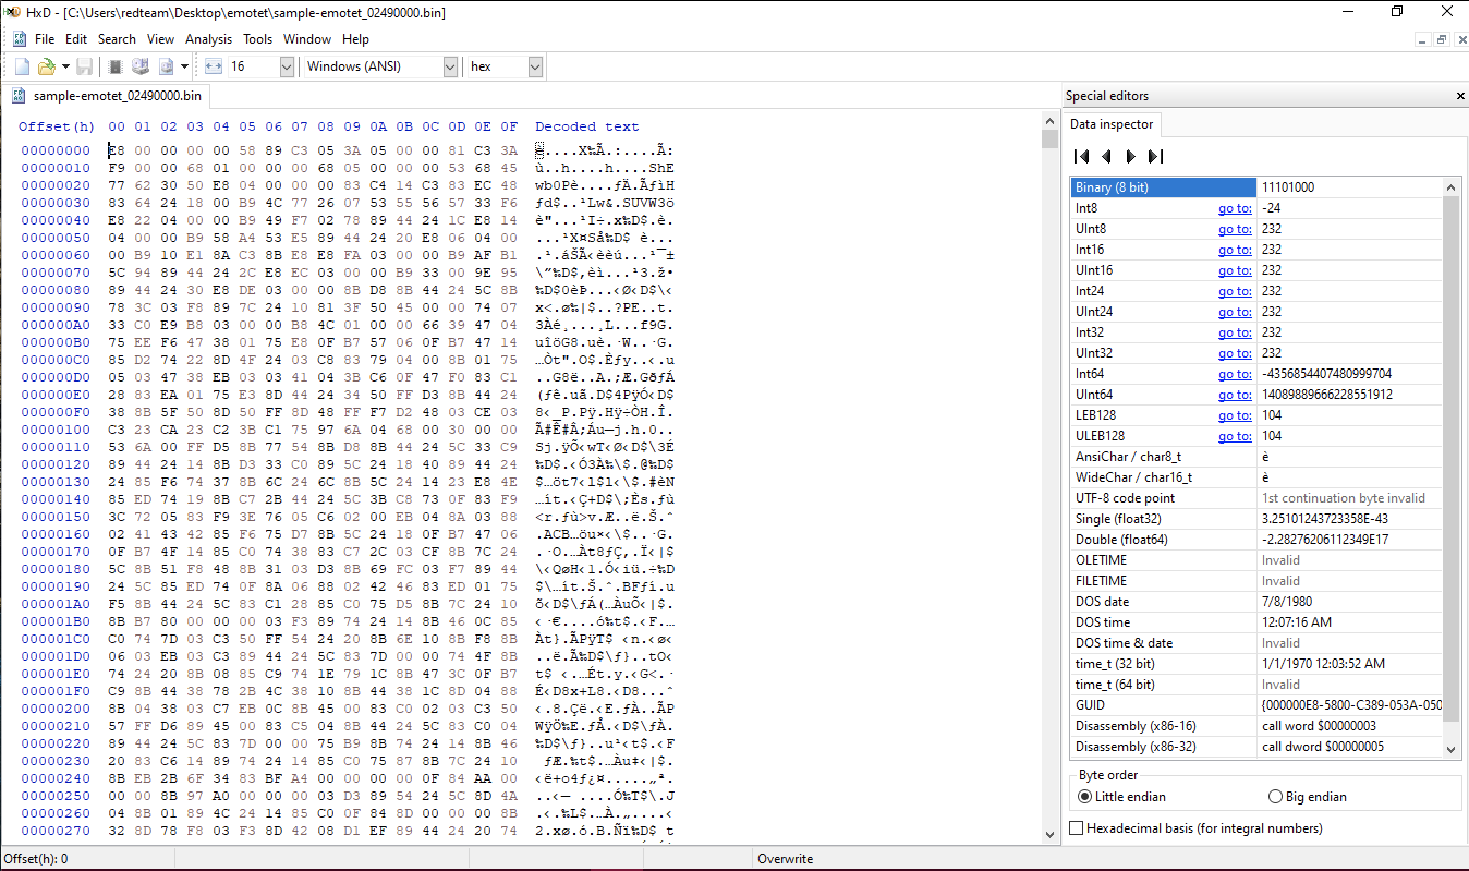
Task: Close the Special editors panel
Action: [x=1460, y=96]
